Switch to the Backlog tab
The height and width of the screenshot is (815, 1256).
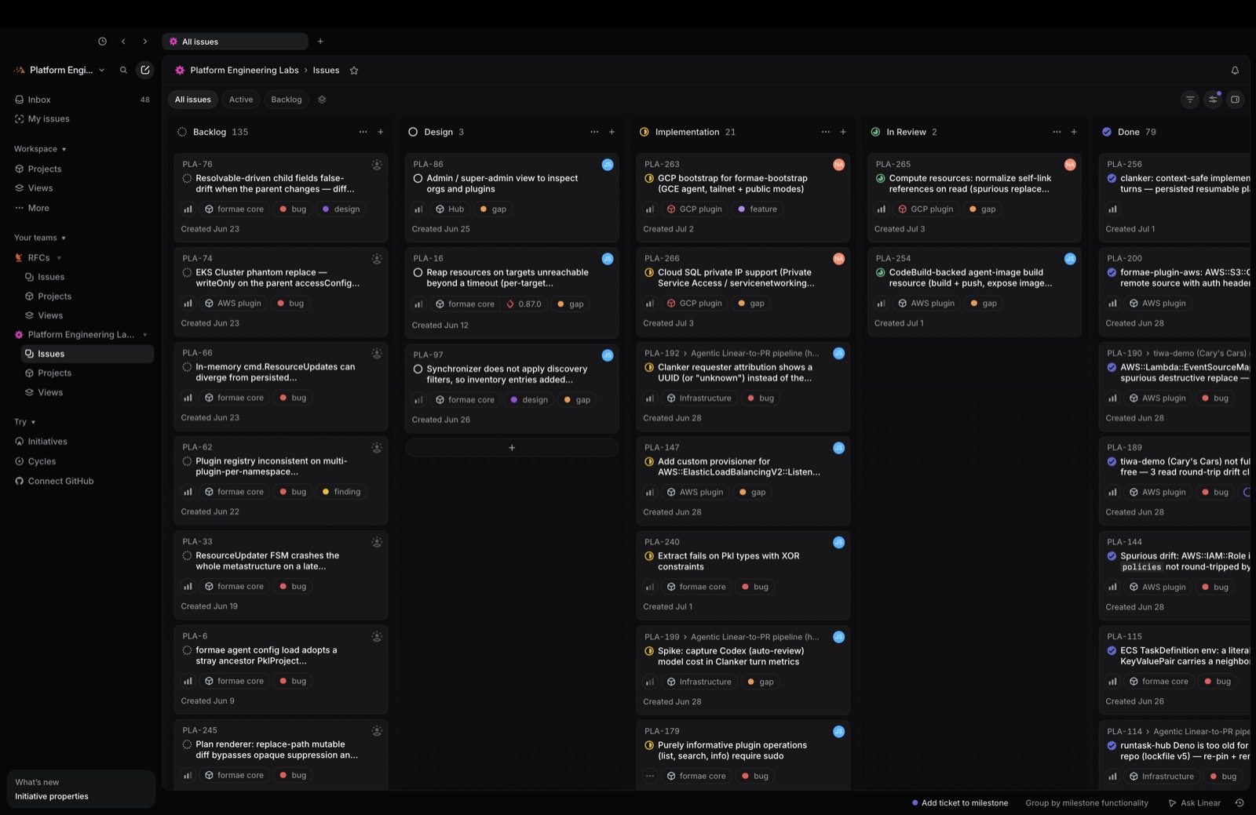coord(287,100)
